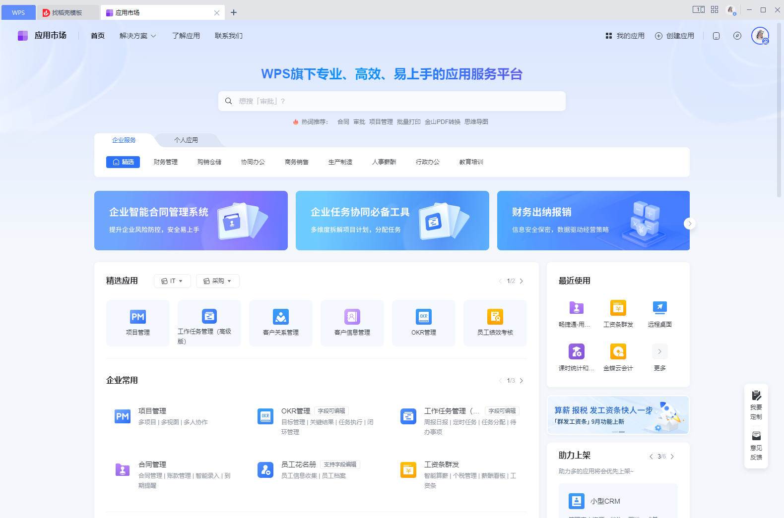Open 课时统计 icon in 最近使用

coord(577,351)
